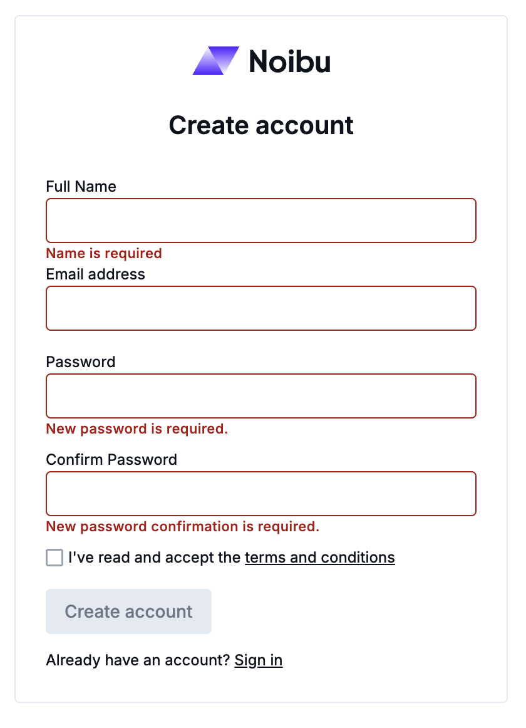
Task: Click the 'Already have an account?' text
Action: 137,660
